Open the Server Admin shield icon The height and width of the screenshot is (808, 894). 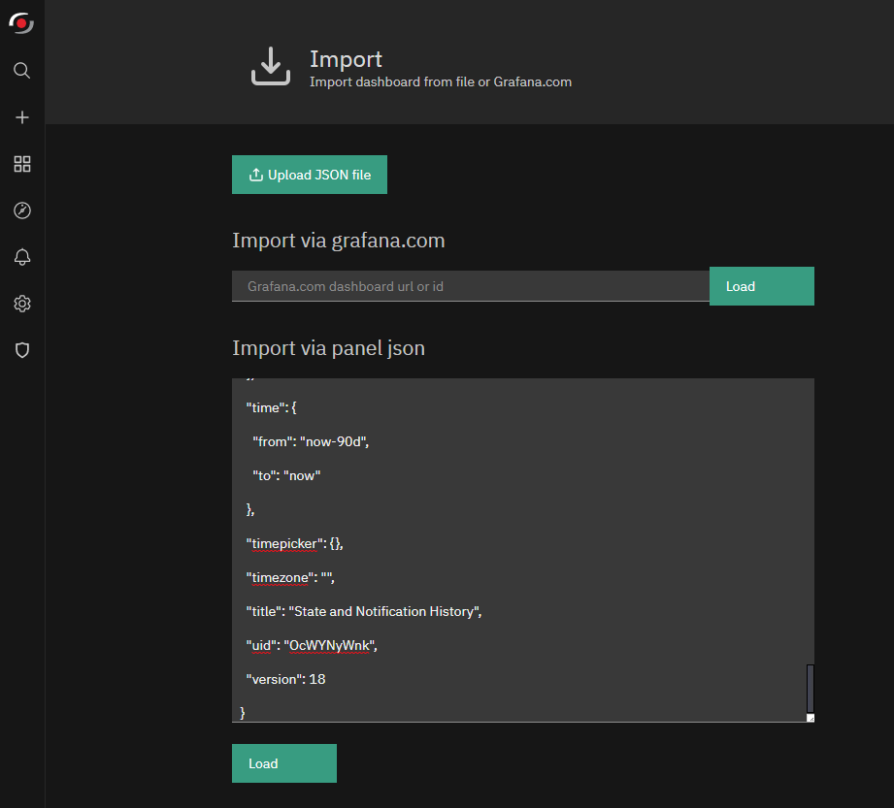click(x=21, y=350)
